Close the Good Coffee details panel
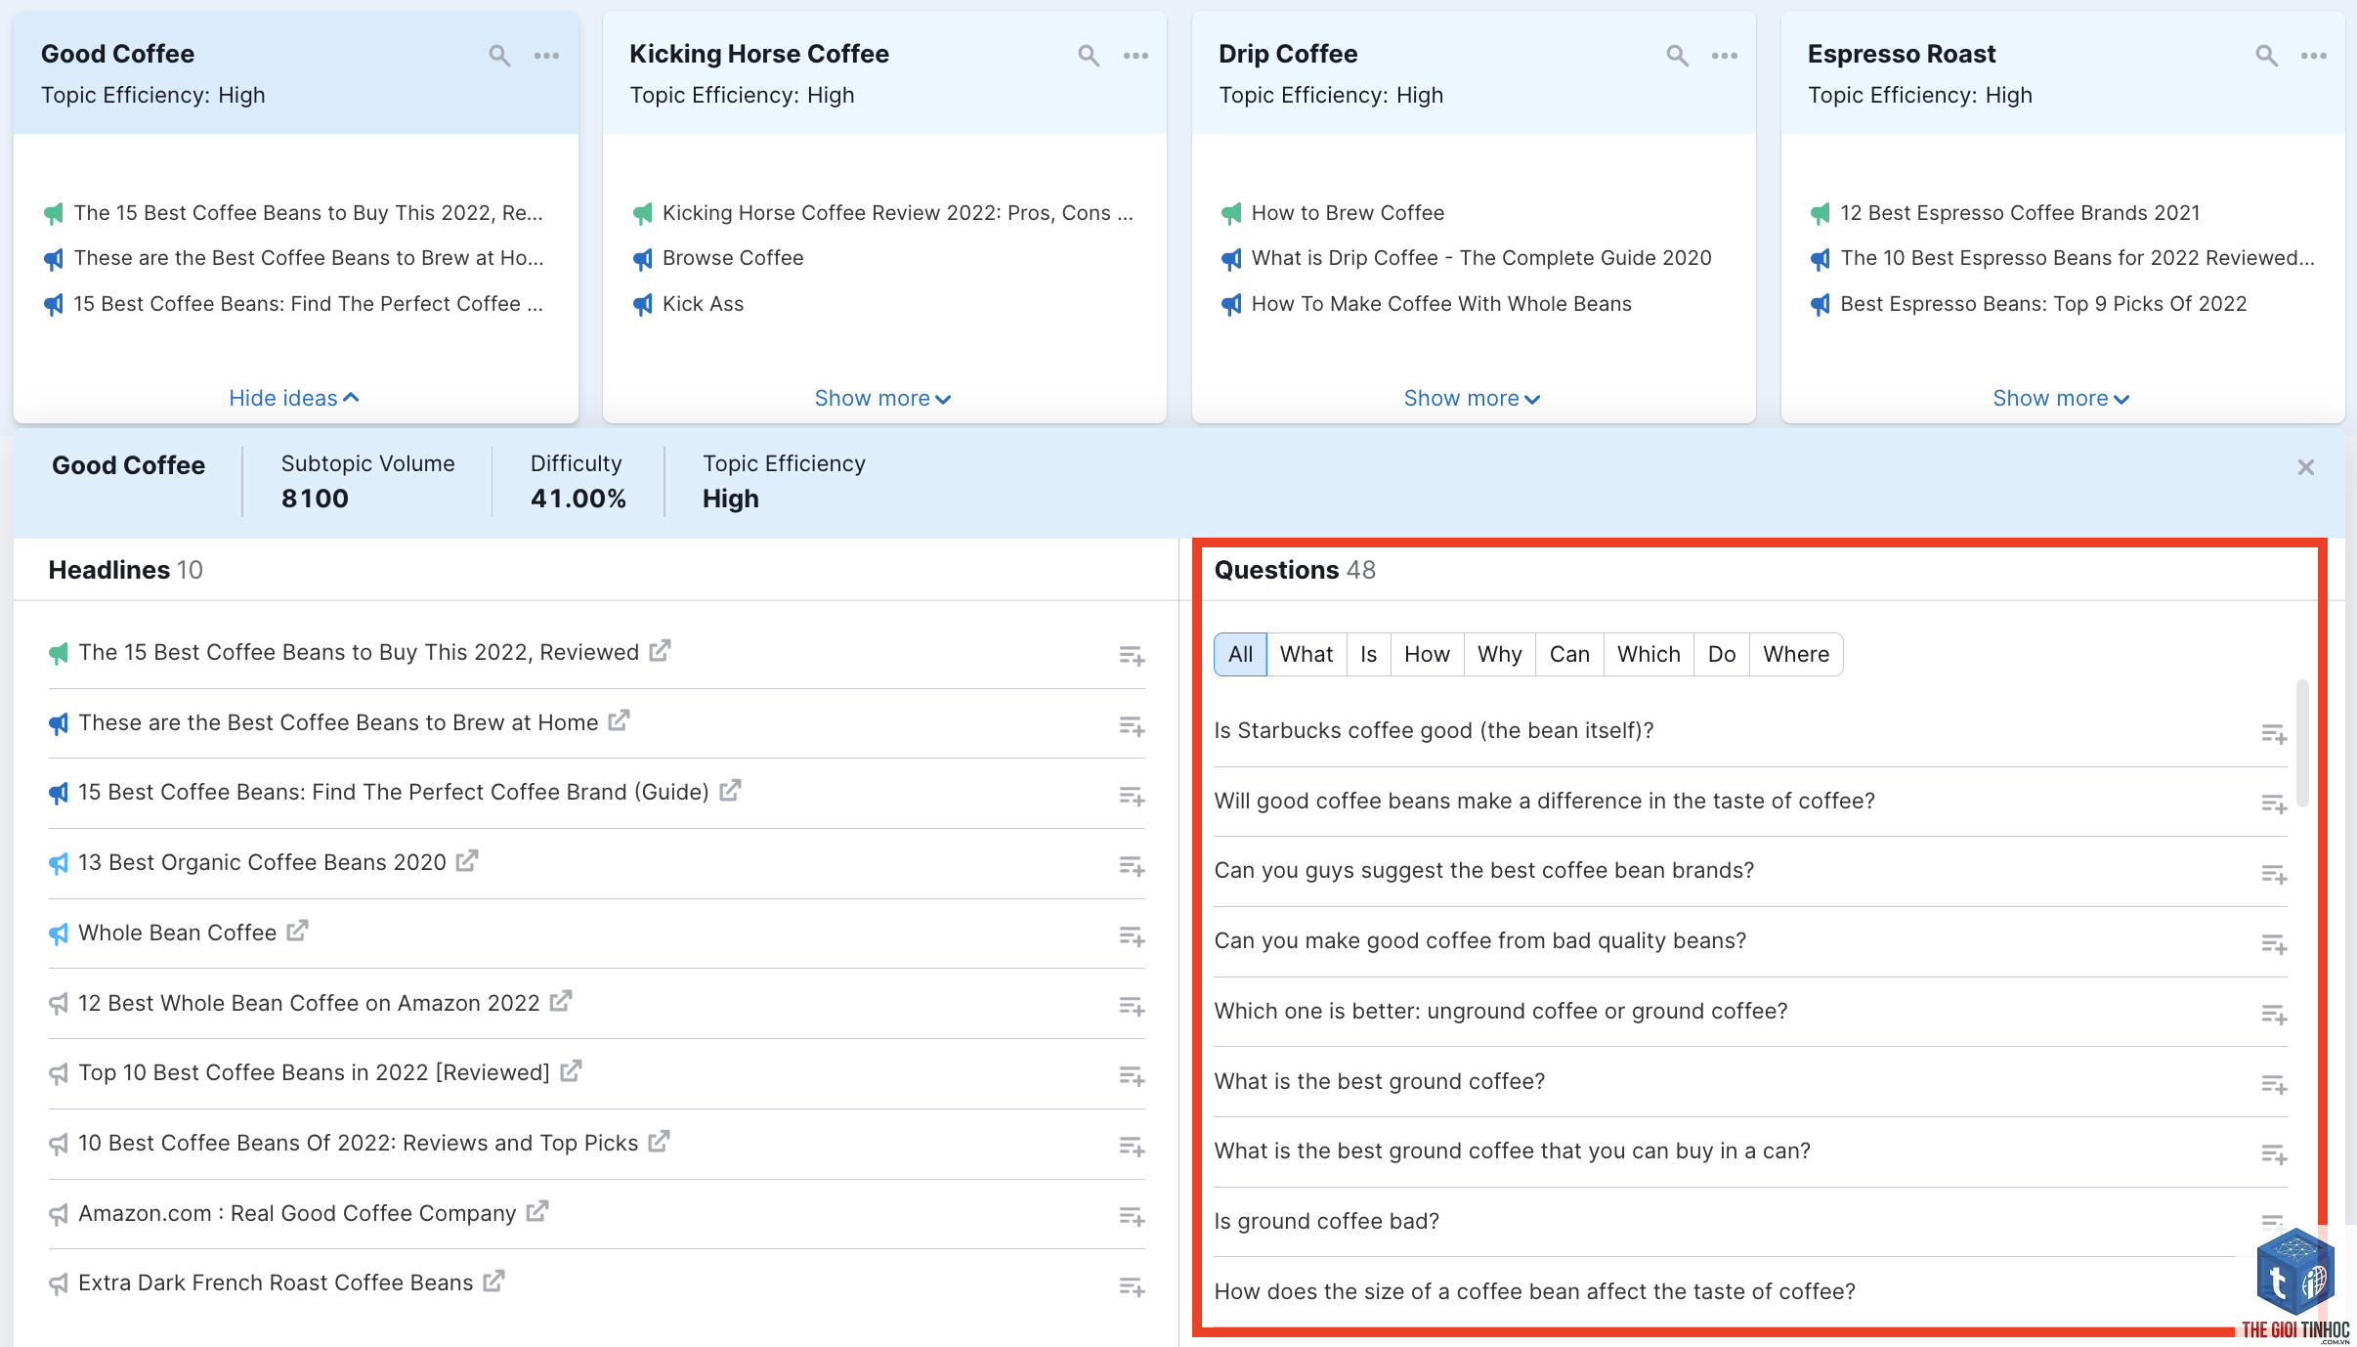This screenshot has width=2357, height=1347. (x=2306, y=467)
